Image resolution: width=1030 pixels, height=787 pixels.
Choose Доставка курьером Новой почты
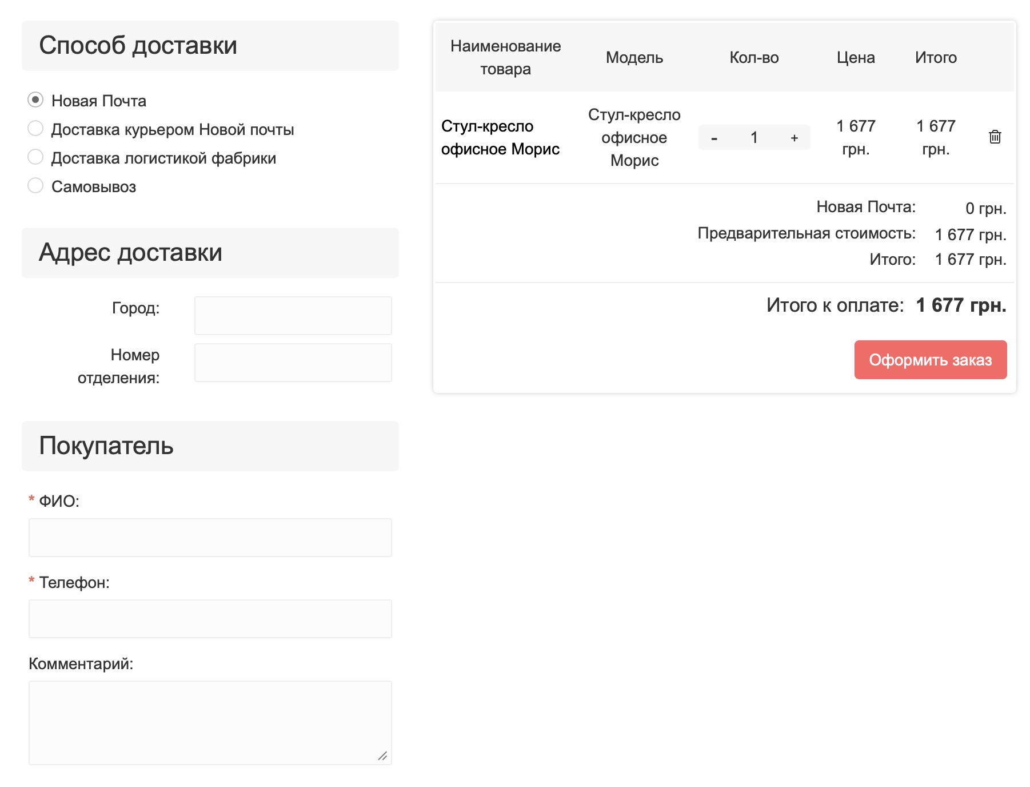coord(35,129)
